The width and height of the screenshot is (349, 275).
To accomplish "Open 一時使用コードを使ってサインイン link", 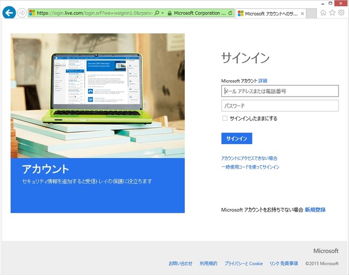I will pyautogui.click(x=250, y=167).
